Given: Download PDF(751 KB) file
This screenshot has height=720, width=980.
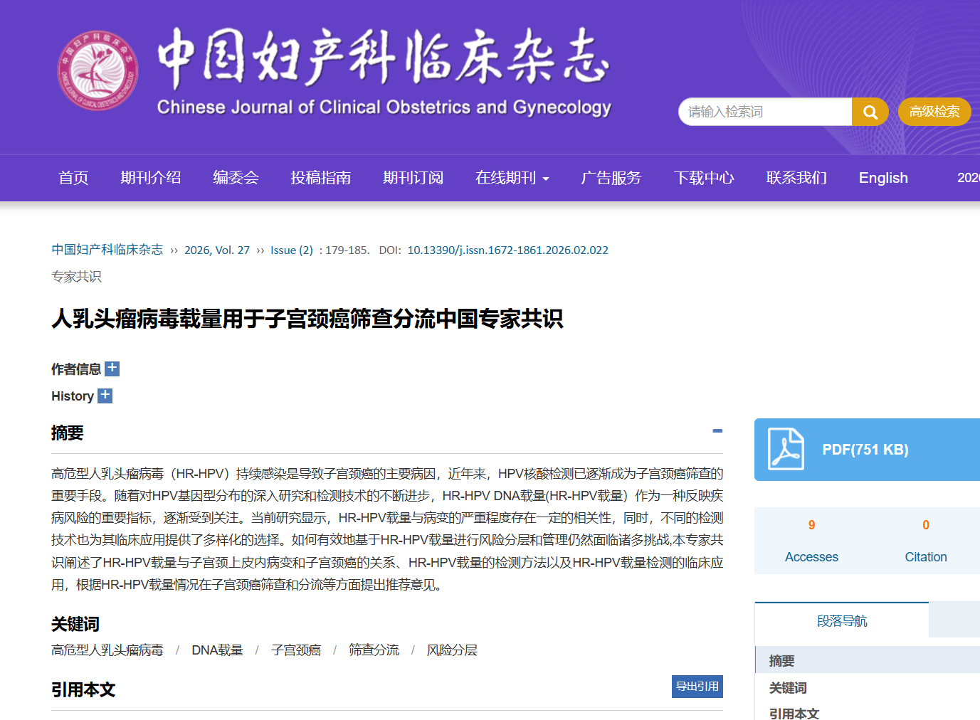Looking at the screenshot, I should (x=865, y=450).
